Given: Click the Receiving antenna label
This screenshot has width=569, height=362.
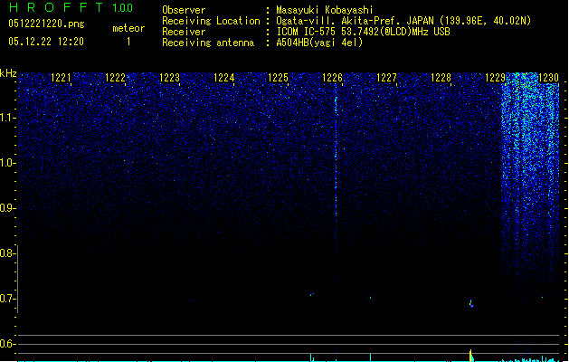Looking at the screenshot, I should click(208, 43).
